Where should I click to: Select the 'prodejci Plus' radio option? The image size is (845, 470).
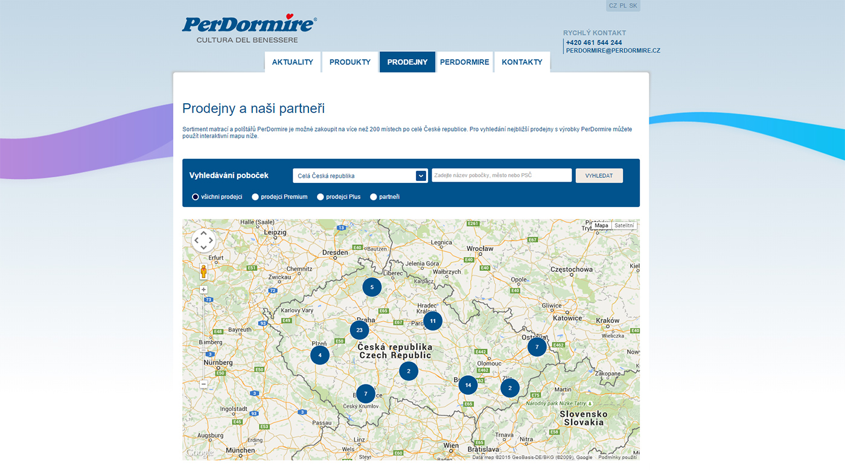320,197
